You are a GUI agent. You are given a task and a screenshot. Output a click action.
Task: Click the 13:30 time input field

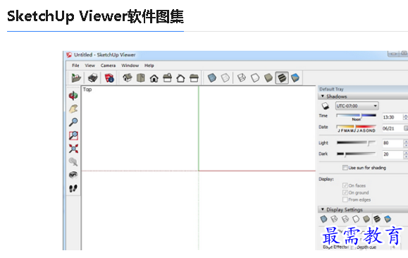[x=392, y=117]
